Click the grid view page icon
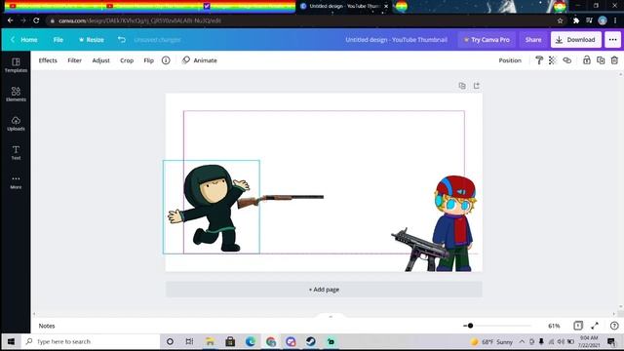The image size is (624, 351). [x=578, y=326]
